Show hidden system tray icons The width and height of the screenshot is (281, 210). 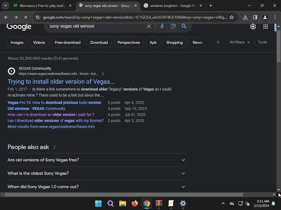coord(223,203)
